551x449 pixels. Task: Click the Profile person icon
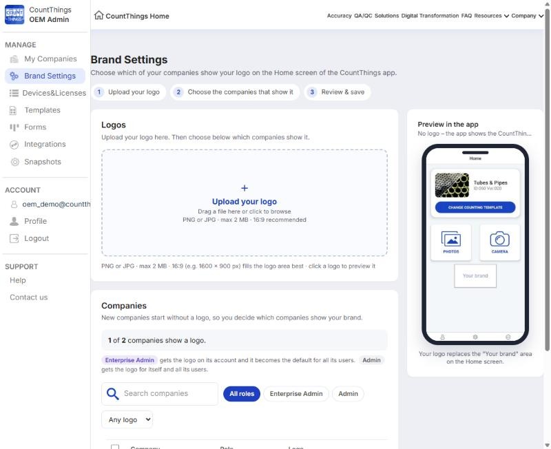tap(14, 221)
